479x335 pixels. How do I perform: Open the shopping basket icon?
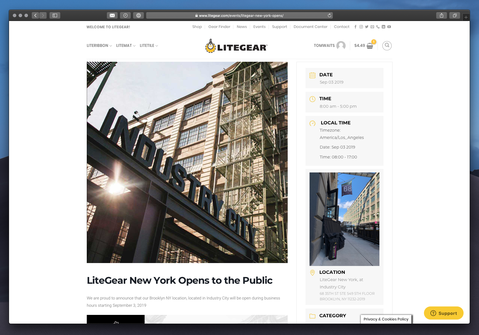point(370,46)
